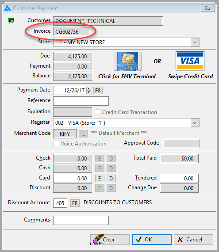Select the Tendered amount field
Image resolution: width=219 pixels, height=252 pixels.
pos(179,179)
